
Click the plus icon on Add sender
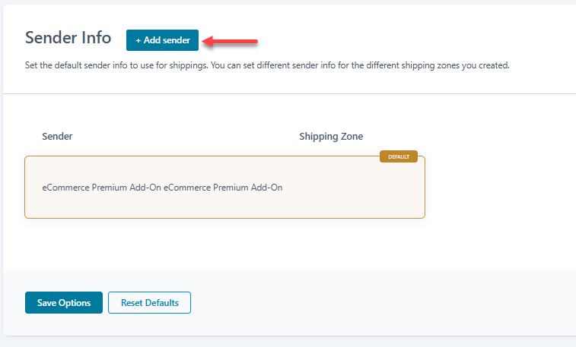138,40
